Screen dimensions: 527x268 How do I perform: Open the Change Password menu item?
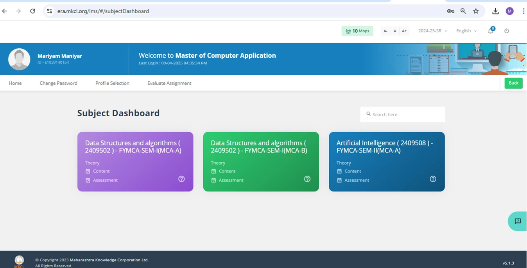click(58, 83)
